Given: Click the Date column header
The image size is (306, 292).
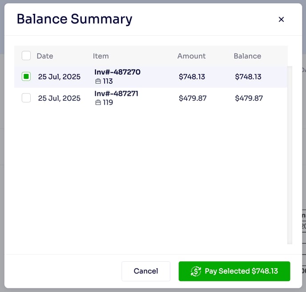Looking at the screenshot, I should pos(44,56).
